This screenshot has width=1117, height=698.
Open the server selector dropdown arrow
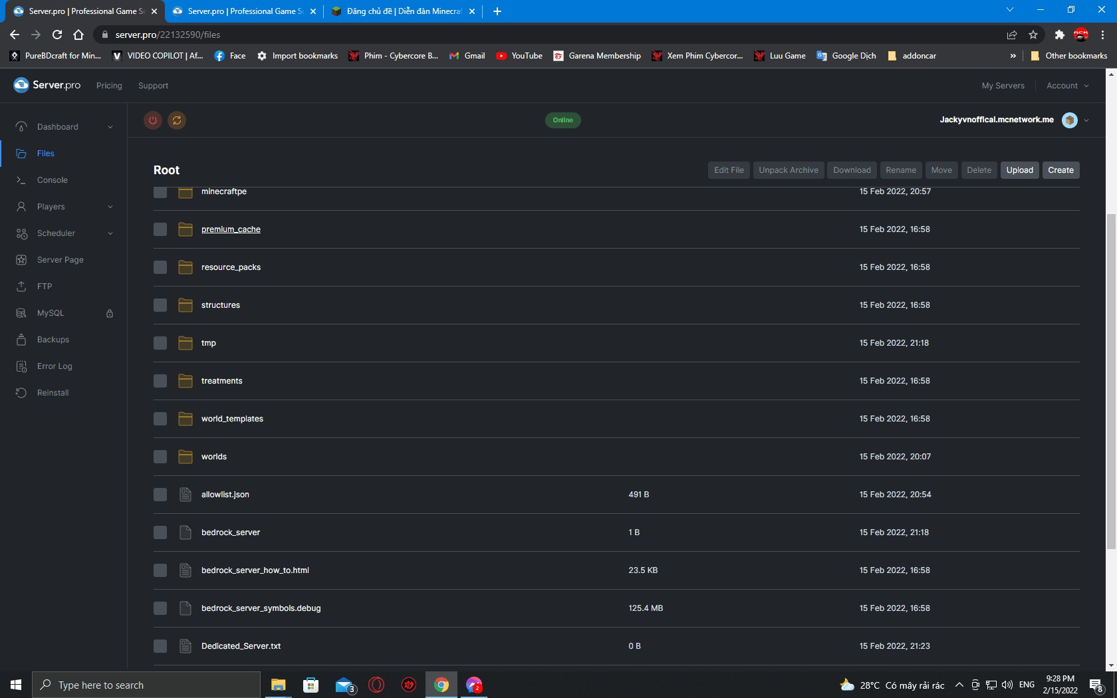1086,120
